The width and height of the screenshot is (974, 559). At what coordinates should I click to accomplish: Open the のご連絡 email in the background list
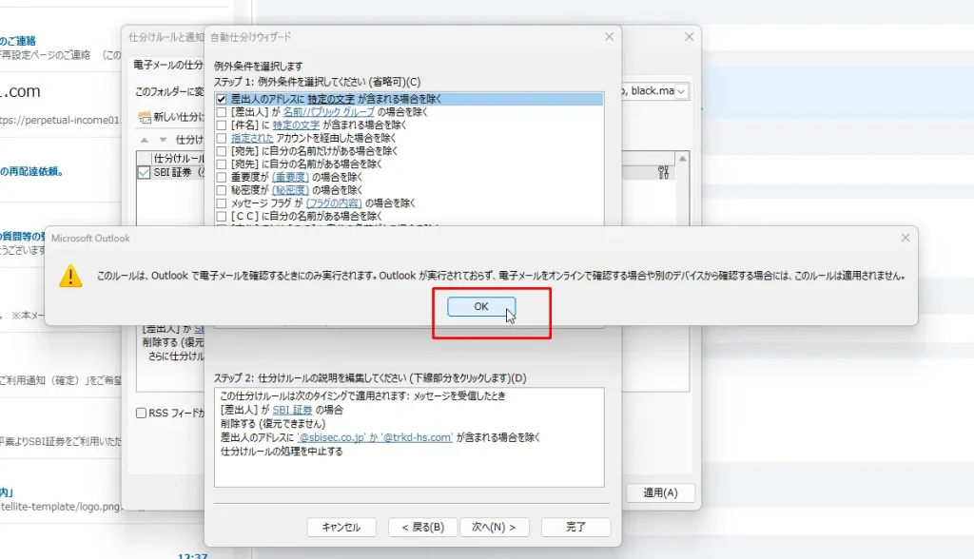[18, 41]
